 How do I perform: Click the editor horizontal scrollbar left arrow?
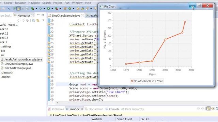57,103
